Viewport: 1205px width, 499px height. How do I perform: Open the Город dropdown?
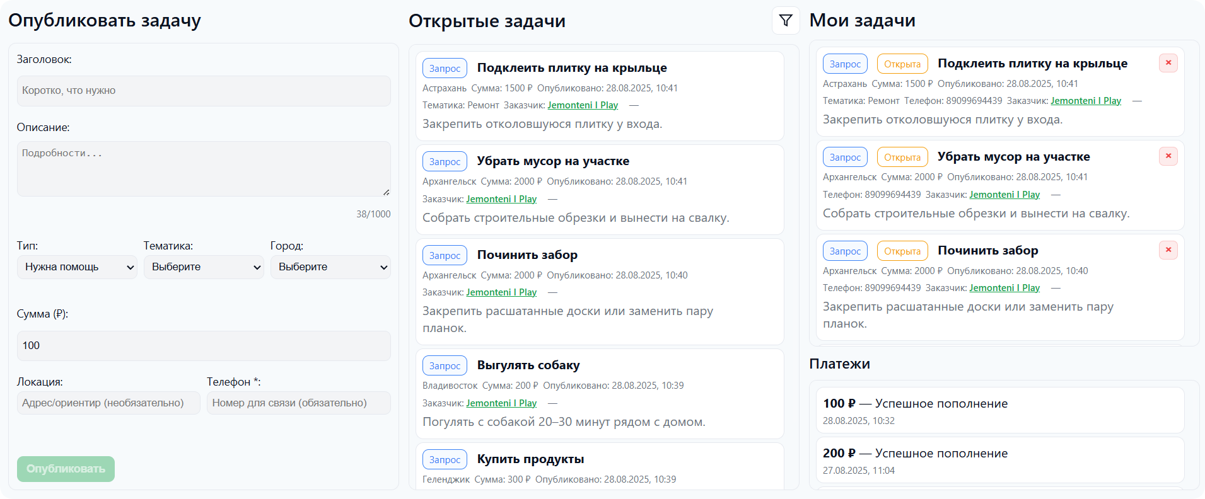pos(330,267)
